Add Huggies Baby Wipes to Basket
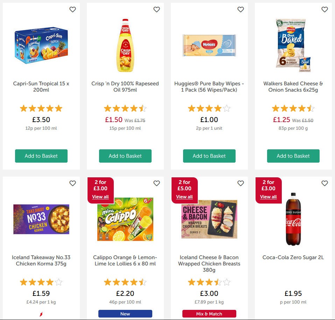The height and width of the screenshot is (320, 335). [x=209, y=156]
